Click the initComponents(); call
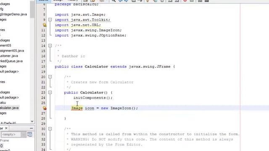 93,98
